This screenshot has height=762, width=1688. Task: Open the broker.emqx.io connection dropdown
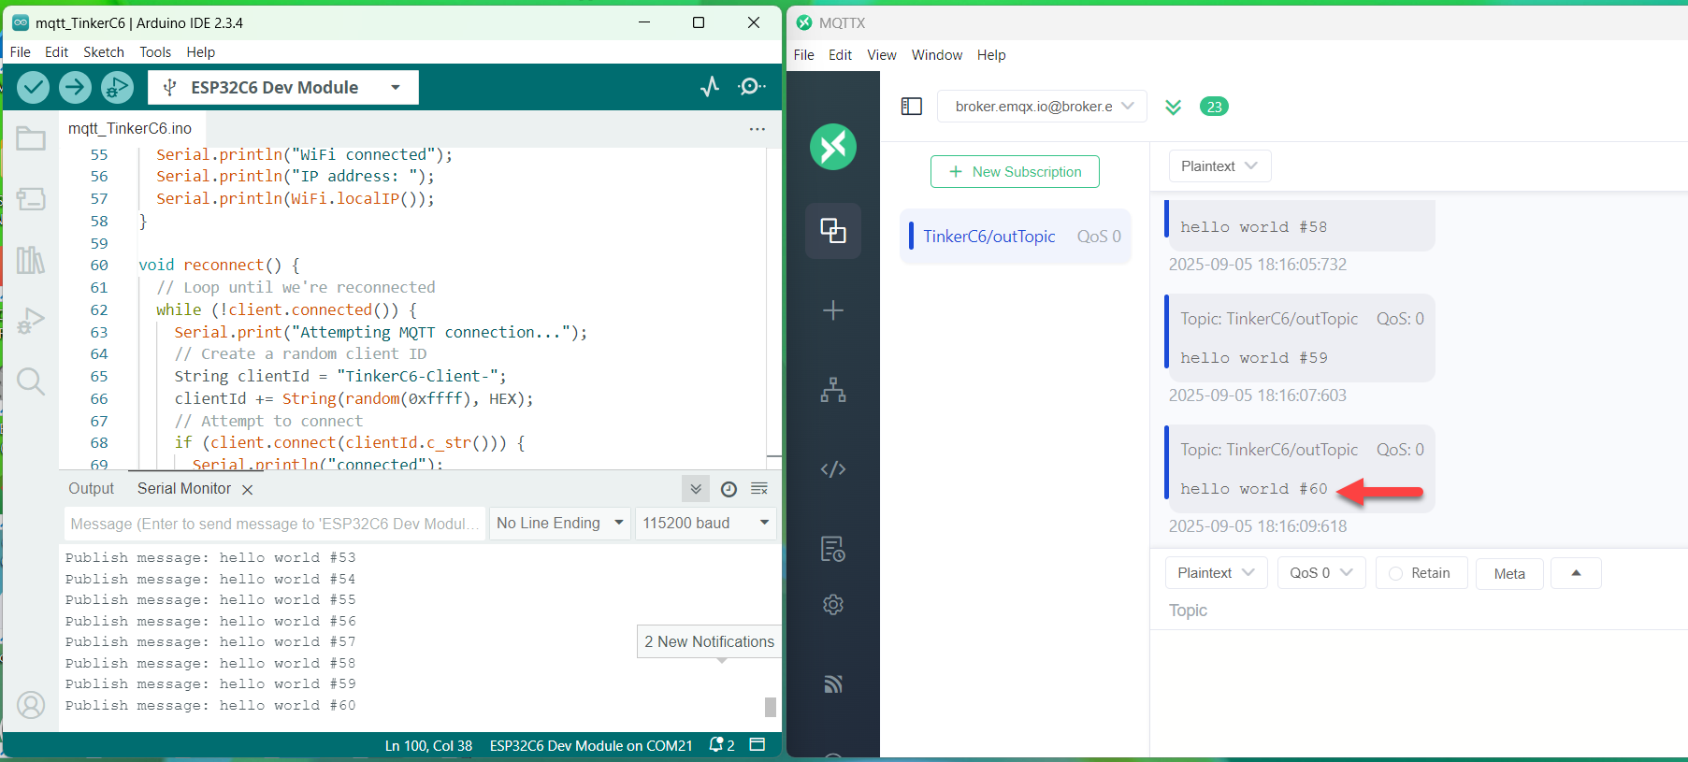pos(1042,107)
